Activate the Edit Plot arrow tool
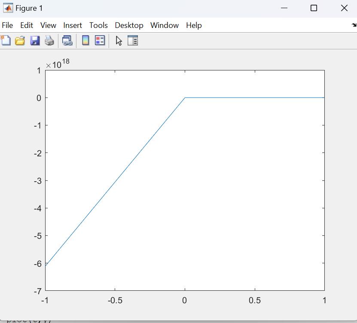The width and height of the screenshot is (357, 323). pyautogui.click(x=119, y=41)
